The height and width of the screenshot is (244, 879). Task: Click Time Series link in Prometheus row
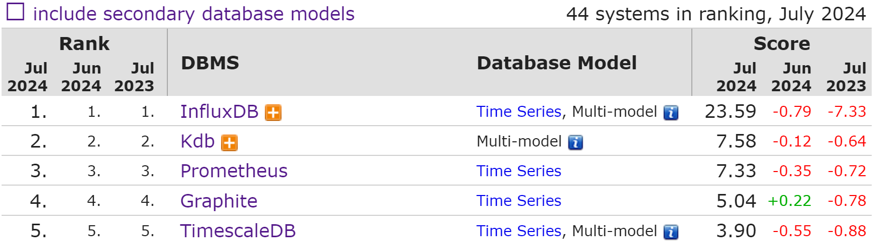pyautogui.click(x=519, y=171)
